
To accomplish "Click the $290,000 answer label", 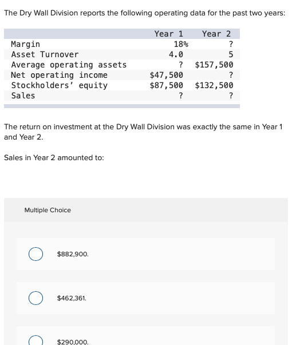I will coord(73,342).
